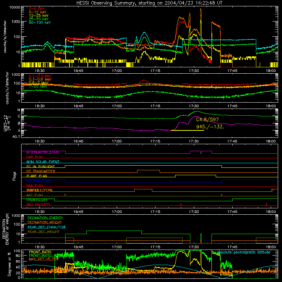282x282 pixels.
Task: Click the ECLIPSE_FLAG label
Action: (38, 181)
